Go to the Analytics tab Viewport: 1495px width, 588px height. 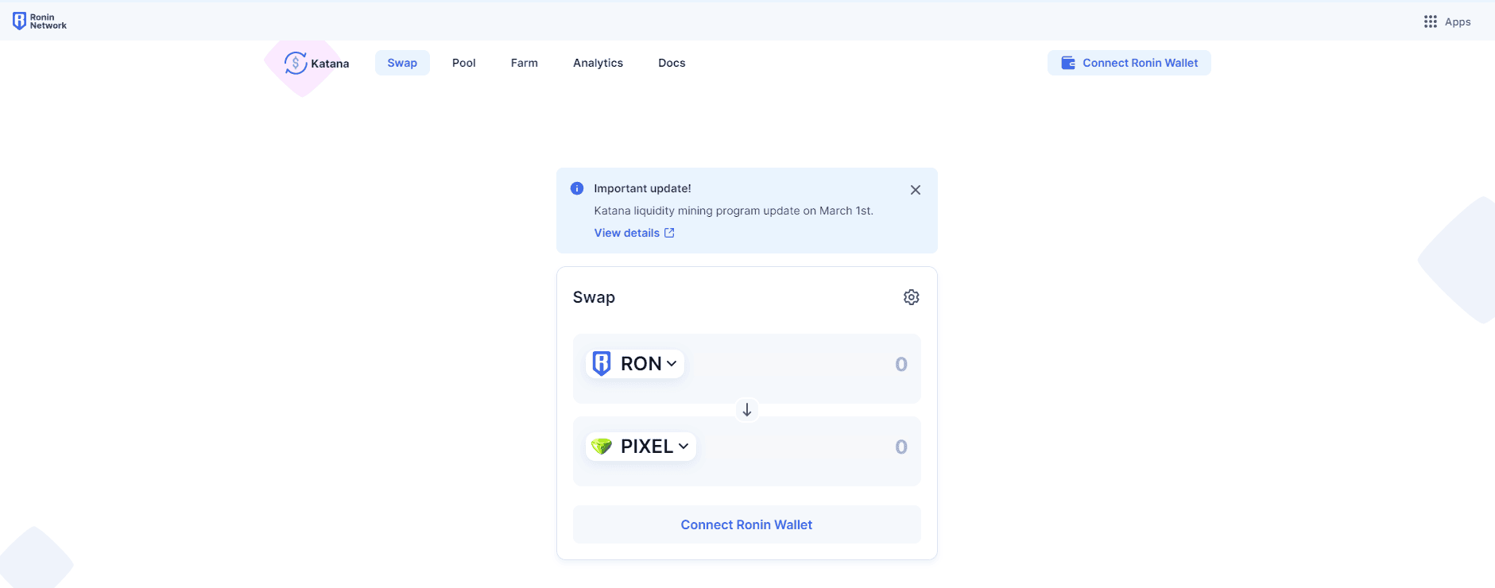(598, 63)
